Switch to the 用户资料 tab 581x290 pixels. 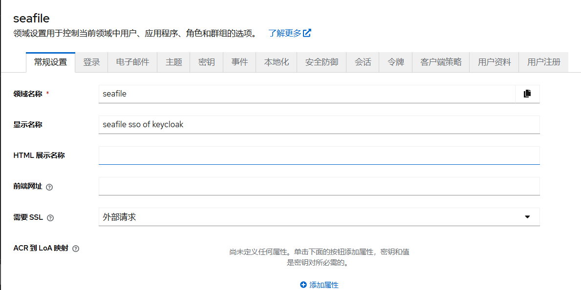pyautogui.click(x=495, y=62)
